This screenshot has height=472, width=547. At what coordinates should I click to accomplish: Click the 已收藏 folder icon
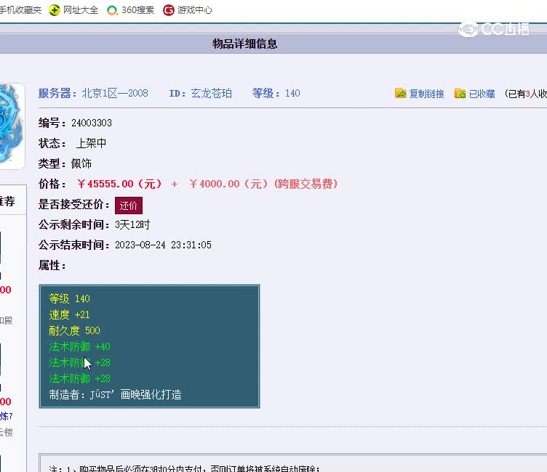(460, 94)
